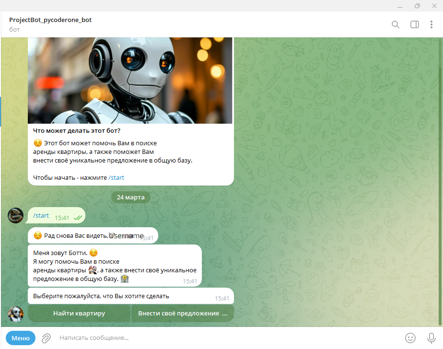The width and height of the screenshot is (443, 349).
Task: Click the chat vertical scrollbar
Action: (440, 182)
